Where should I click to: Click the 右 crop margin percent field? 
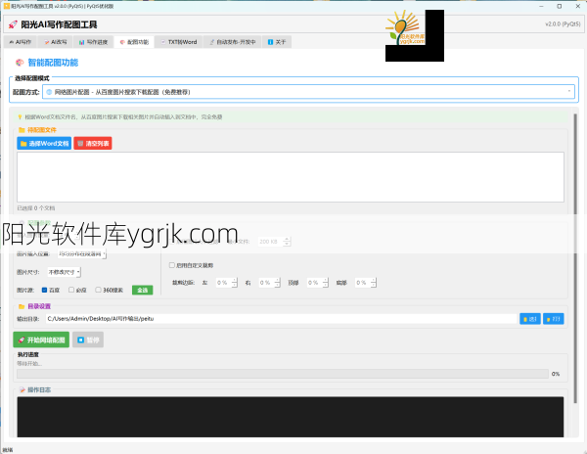pos(270,283)
